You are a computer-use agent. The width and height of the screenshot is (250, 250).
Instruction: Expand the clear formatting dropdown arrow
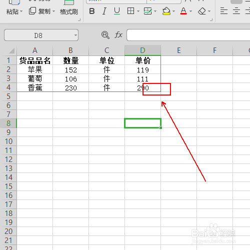(x=209, y=11)
